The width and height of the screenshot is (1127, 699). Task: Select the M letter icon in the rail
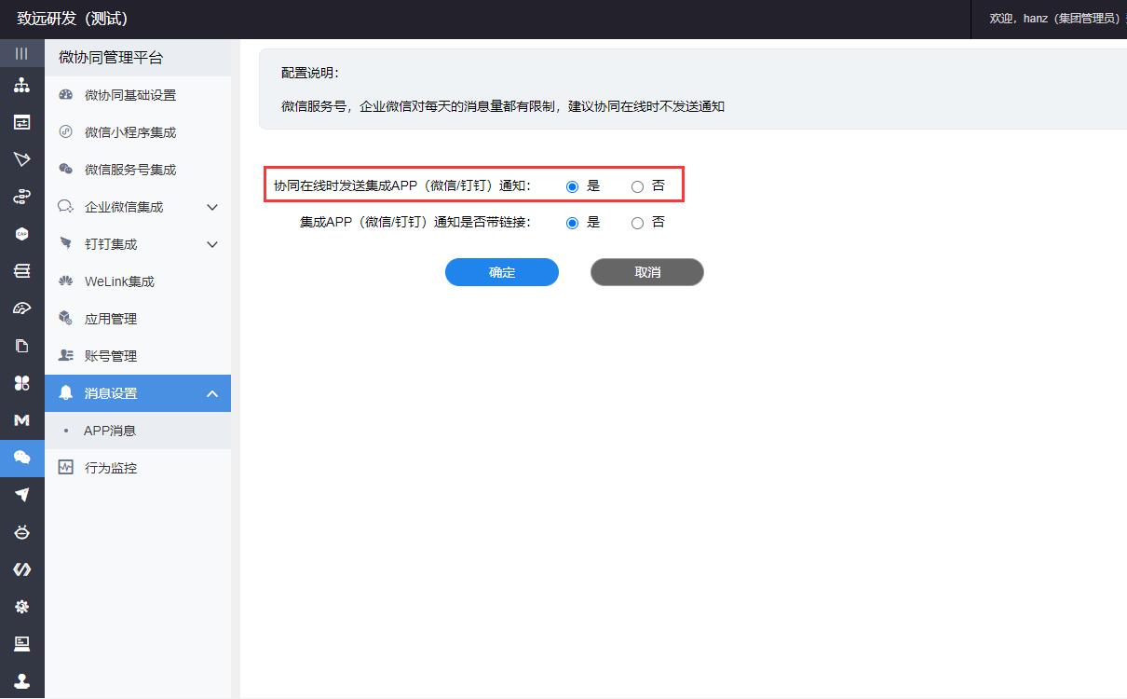coord(21,420)
